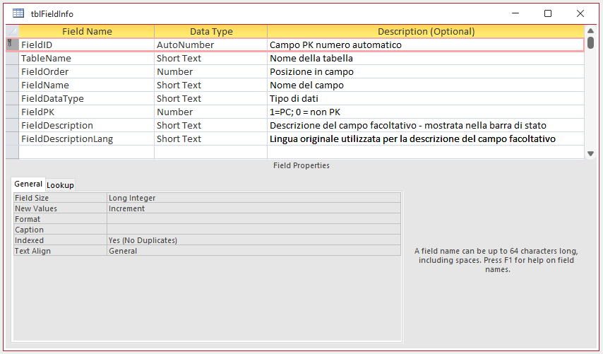This screenshot has height=354, width=603.
Task: Maximize the tblFieldInfo window
Action: click(548, 13)
